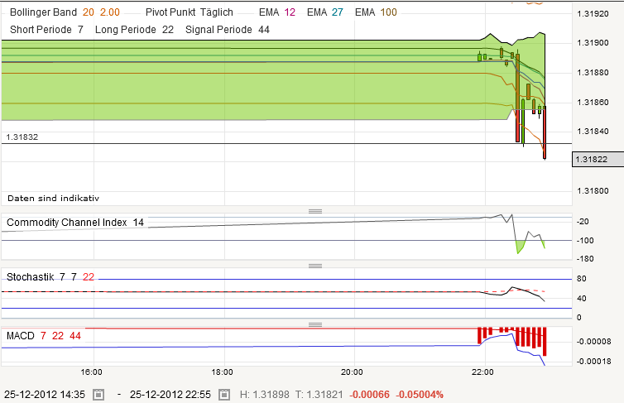Click the percent change -0.05004%

pos(420,395)
